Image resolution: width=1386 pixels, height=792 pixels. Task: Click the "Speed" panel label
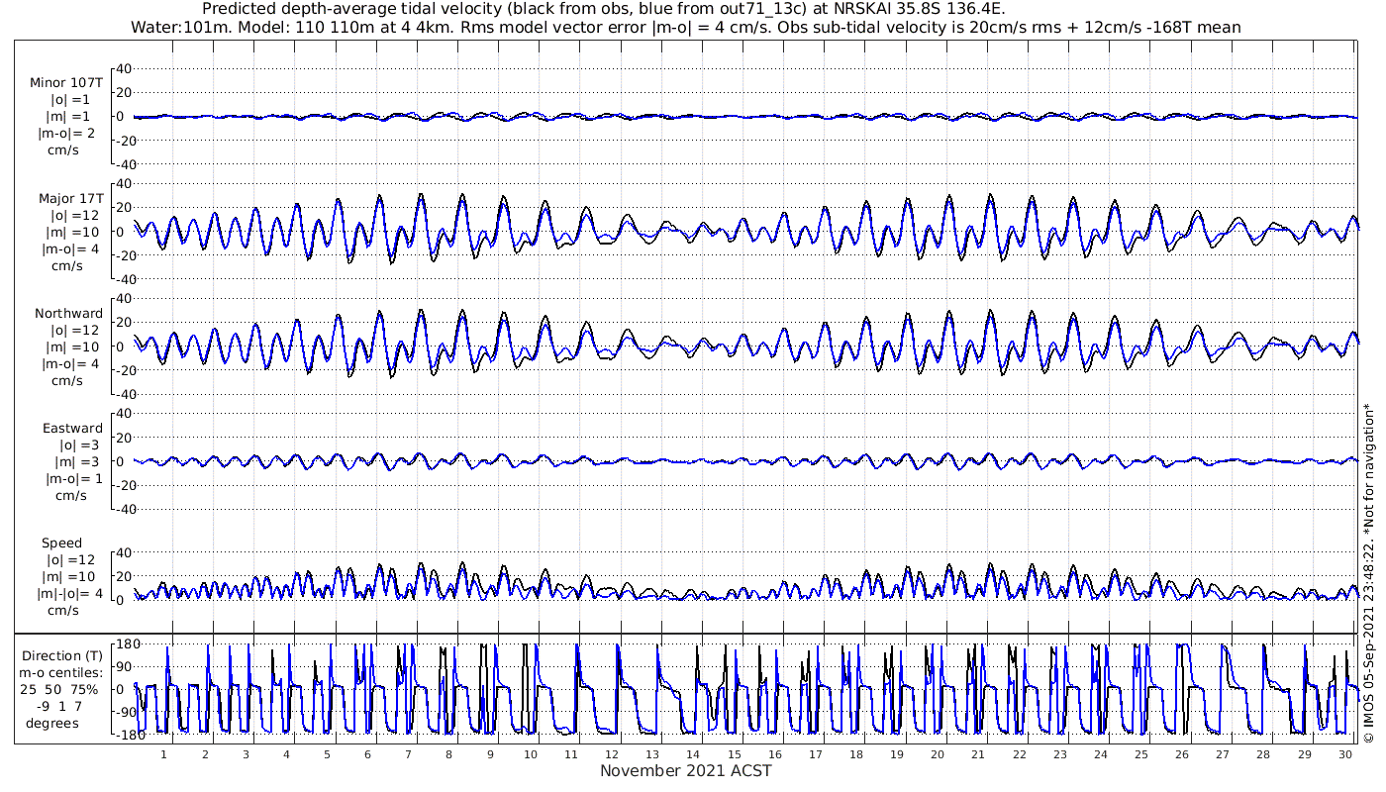point(61,544)
